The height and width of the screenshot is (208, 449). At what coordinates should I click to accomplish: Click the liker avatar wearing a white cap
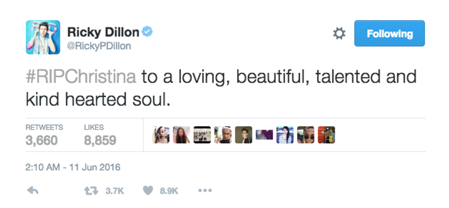(x=223, y=135)
